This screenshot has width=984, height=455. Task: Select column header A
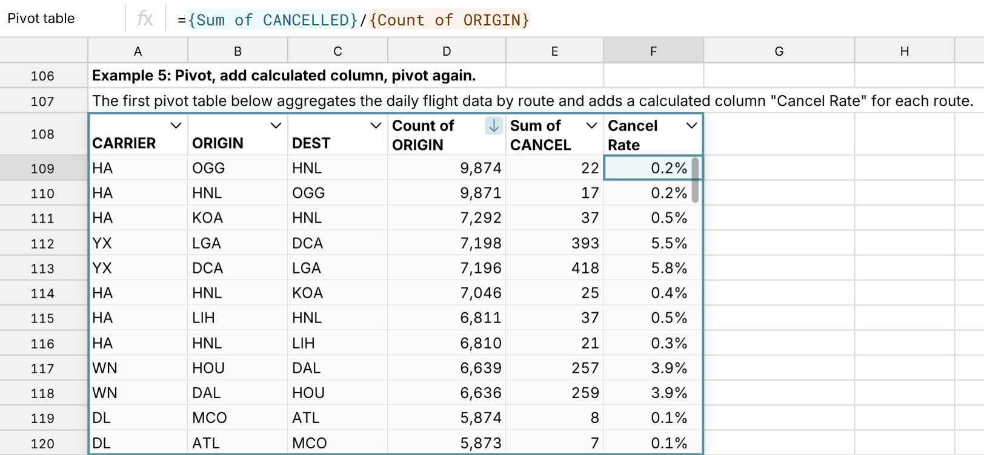tap(138, 51)
